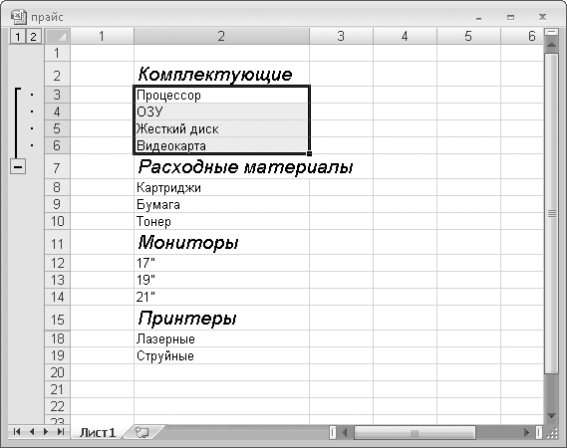Show outline level 1
Image resolution: width=567 pixels, height=448 pixels.
point(18,37)
